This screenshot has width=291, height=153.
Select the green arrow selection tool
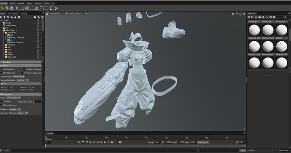tap(17, 8)
